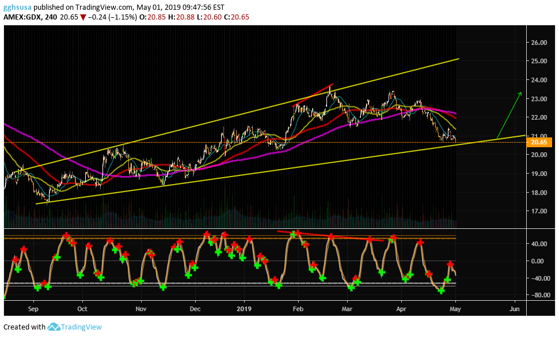Viewport: 559px width, 337px height.
Task: Click the Apr label on time axis
Action: click(401, 309)
